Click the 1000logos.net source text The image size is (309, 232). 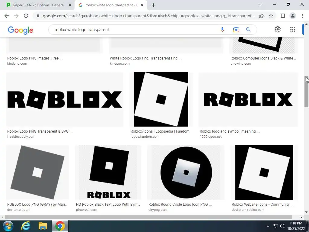211,137
